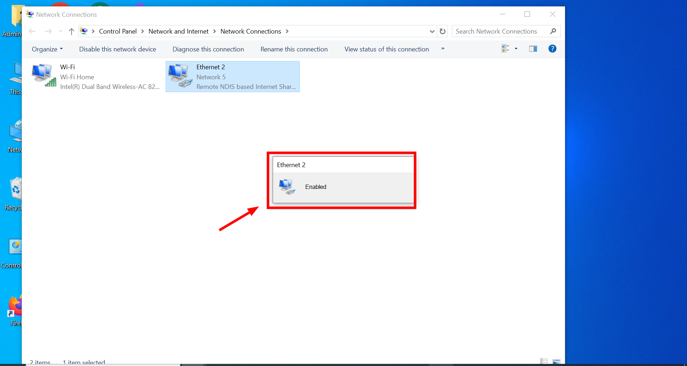Click the Wi-Fi connection name
The height and width of the screenshot is (366, 687).
click(x=68, y=67)
